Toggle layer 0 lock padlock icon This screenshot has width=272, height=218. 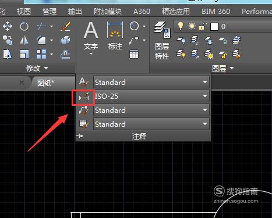click(x=202, y=26)
